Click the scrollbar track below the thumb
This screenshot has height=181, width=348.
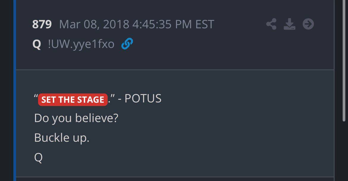tap(344, 151)
